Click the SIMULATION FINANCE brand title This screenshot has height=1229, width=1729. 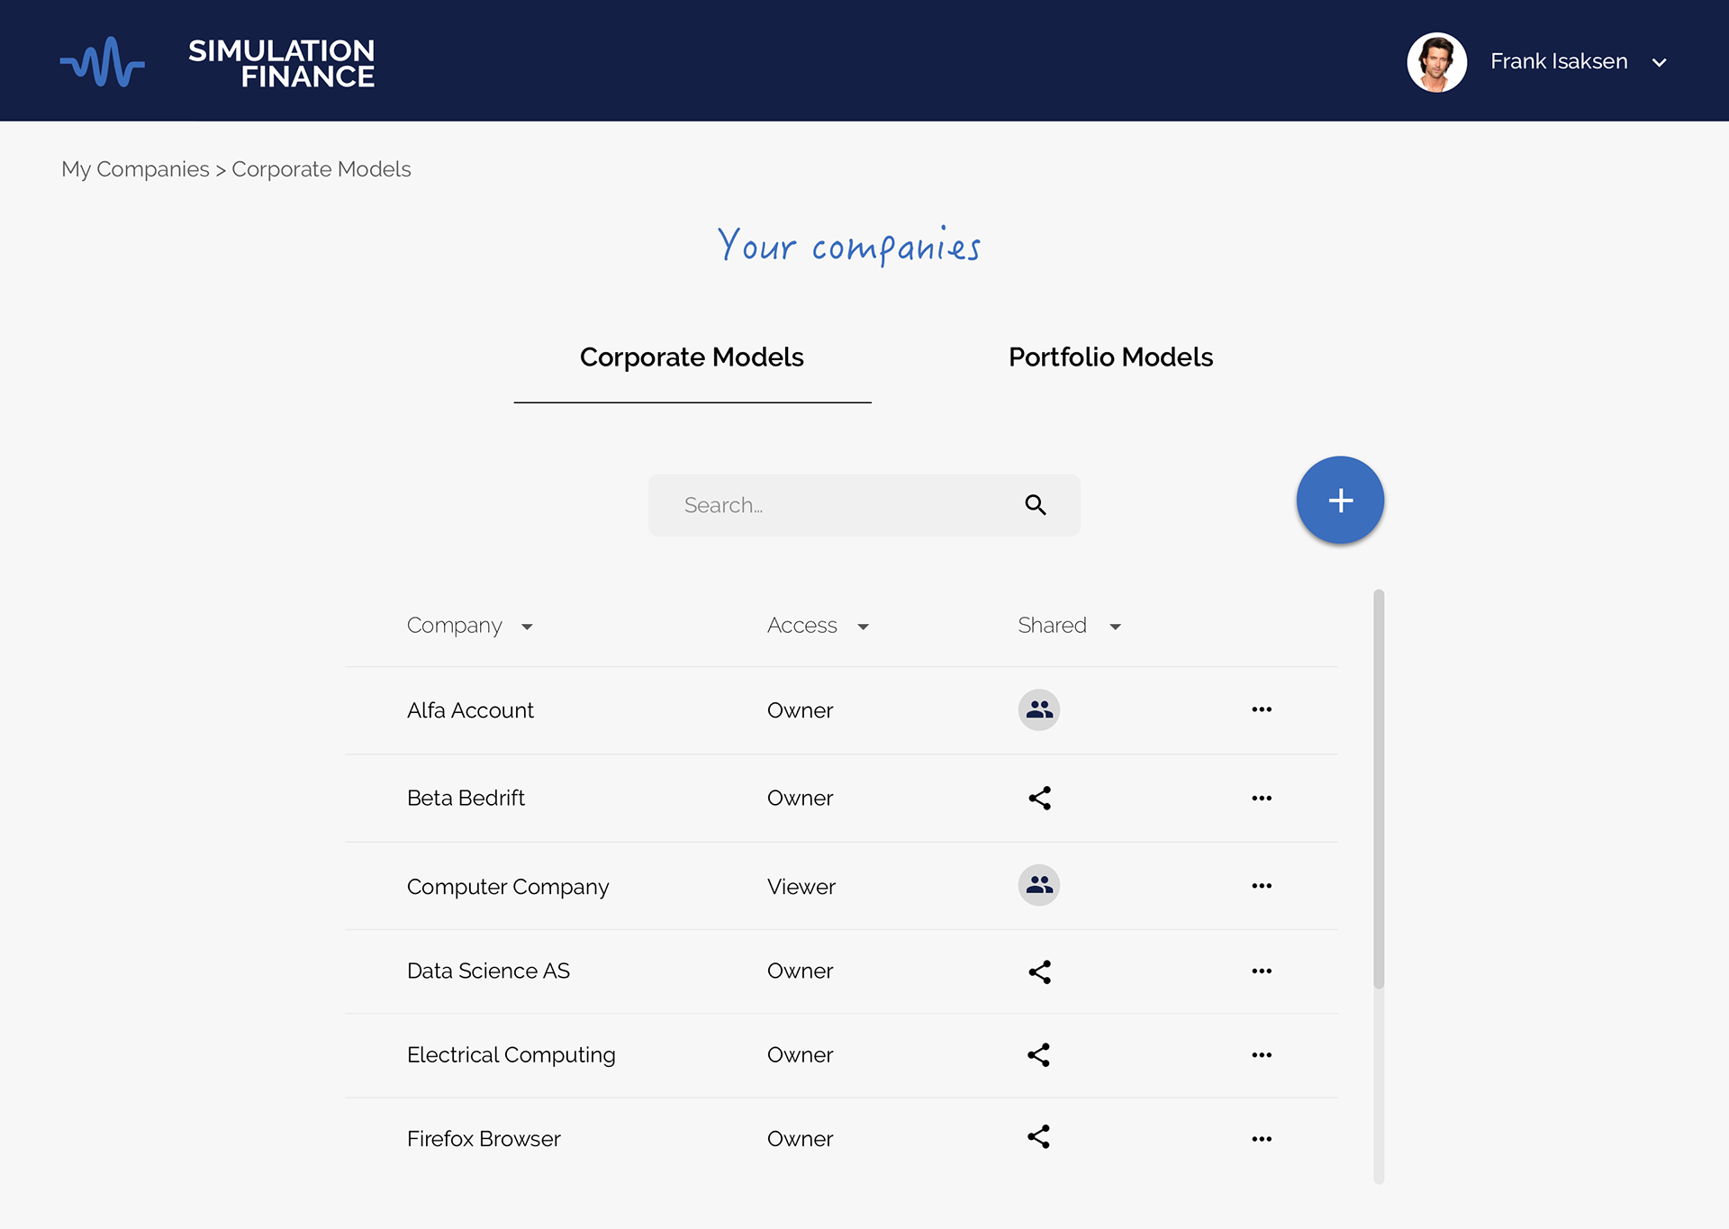tap(281, 63)
